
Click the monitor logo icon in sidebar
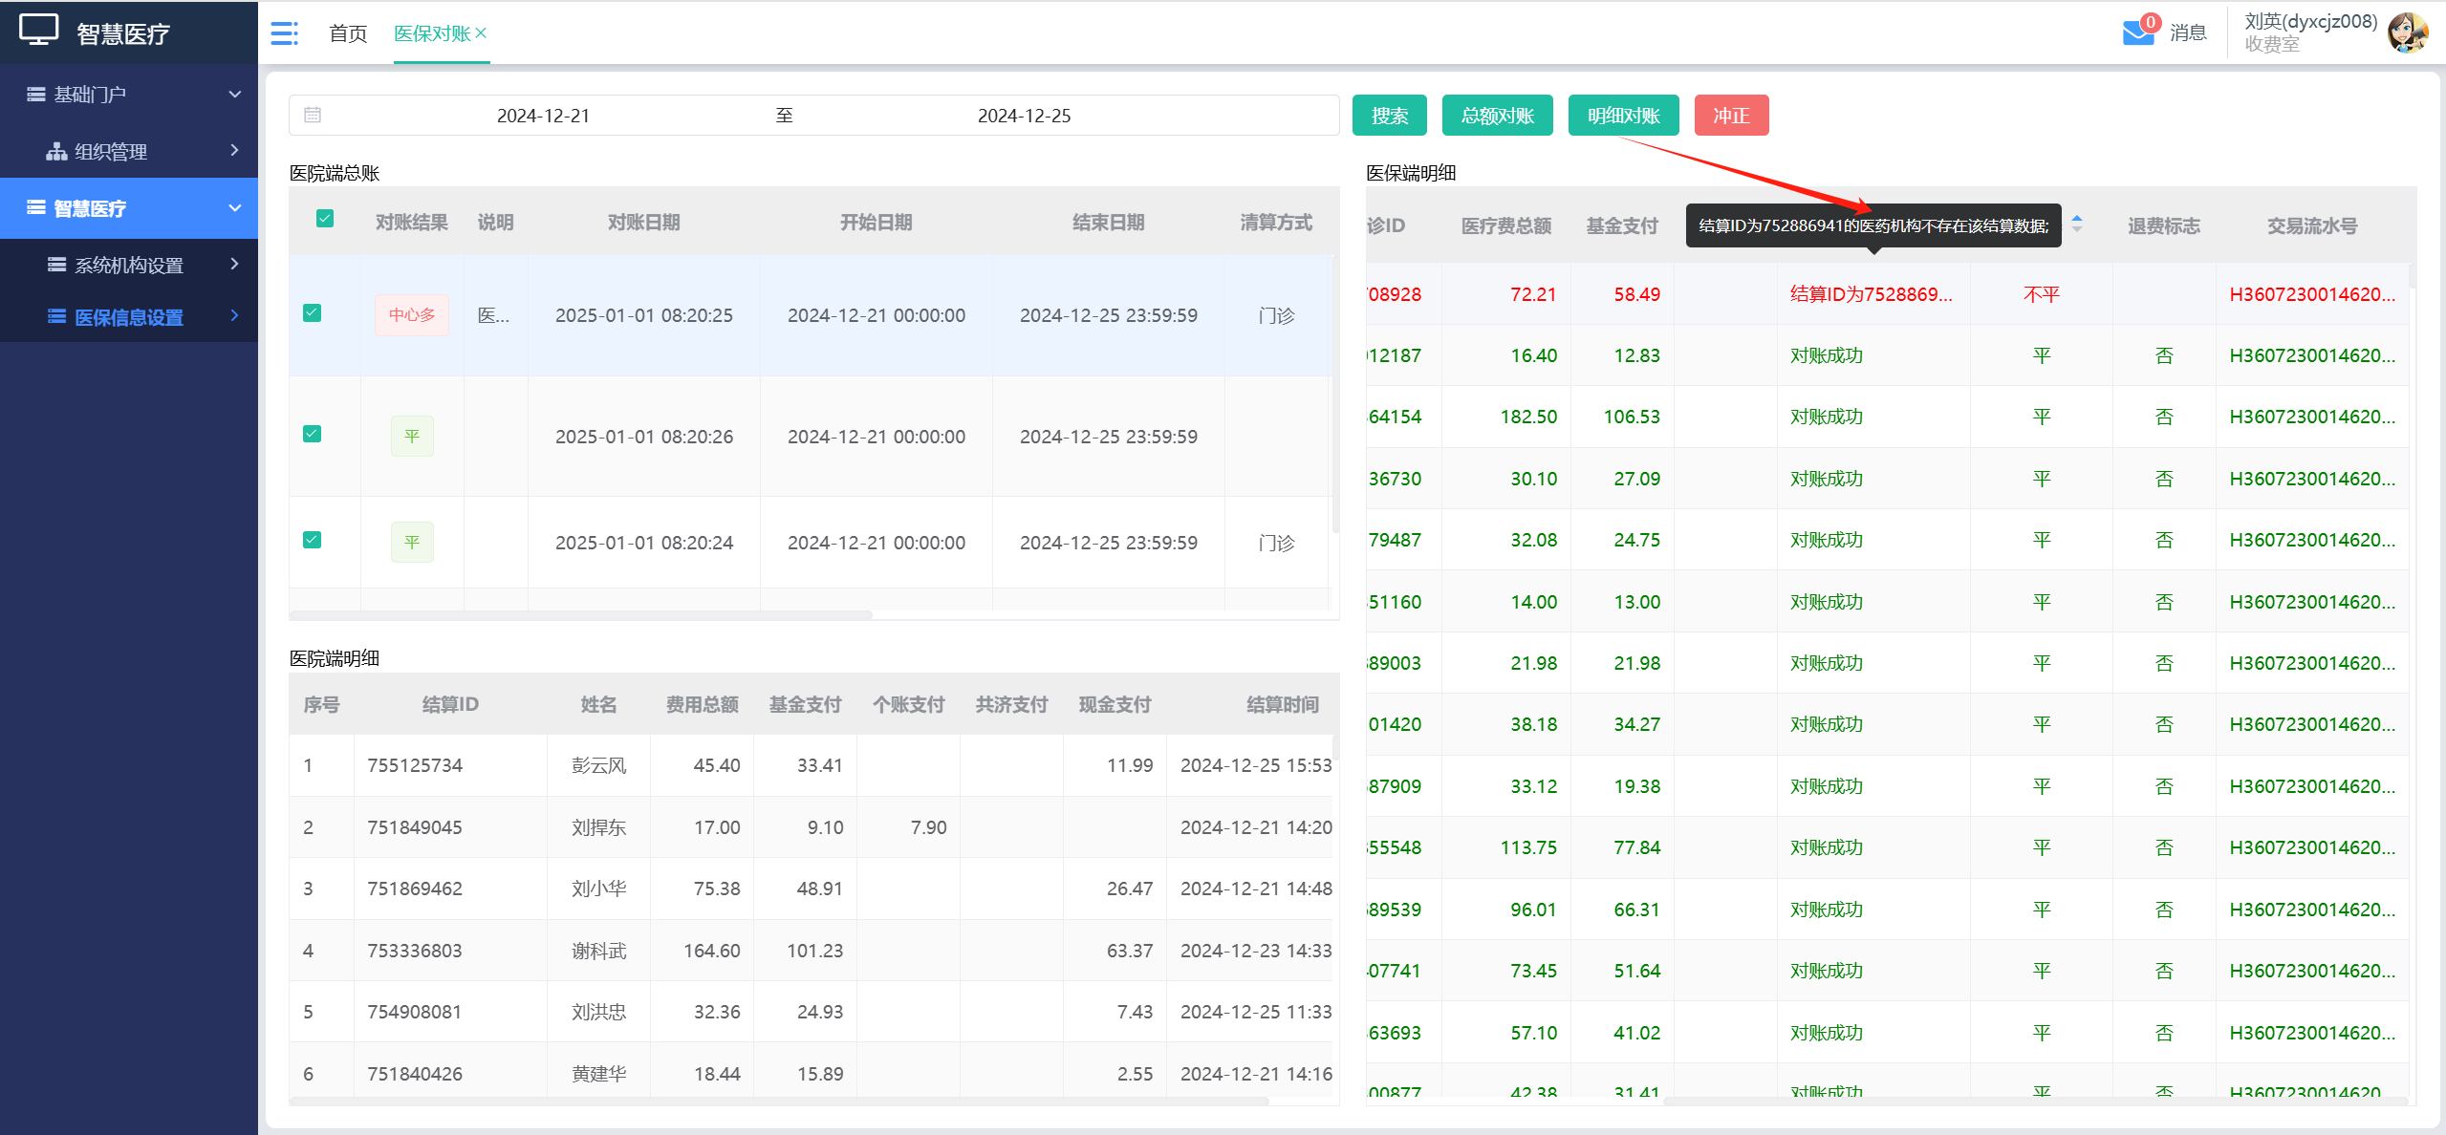(x=39, y=30)
